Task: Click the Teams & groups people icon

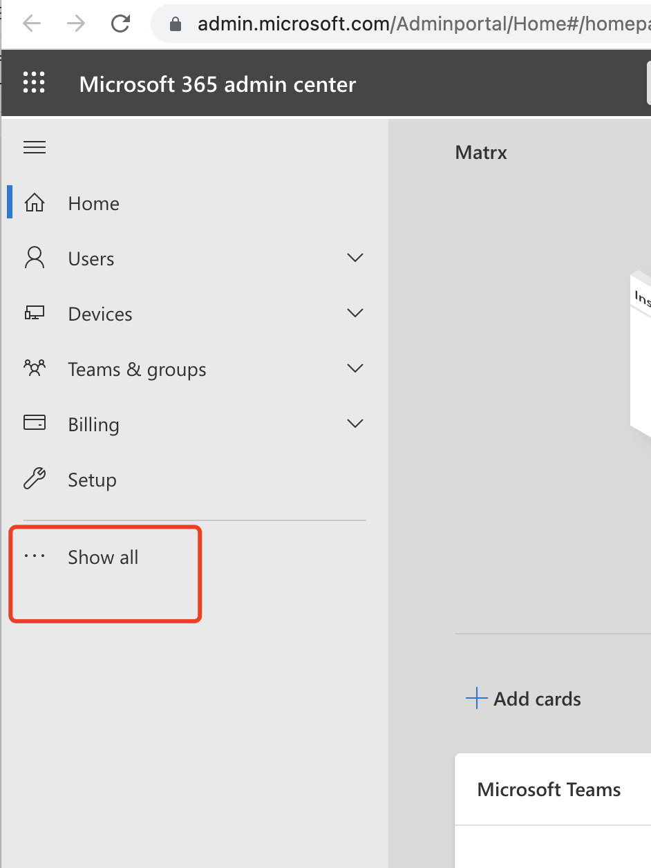Action: click(x=35, y=368)
